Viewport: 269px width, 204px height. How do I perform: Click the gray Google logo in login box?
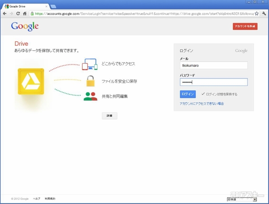pyautogui.click(x=241, y=51)
